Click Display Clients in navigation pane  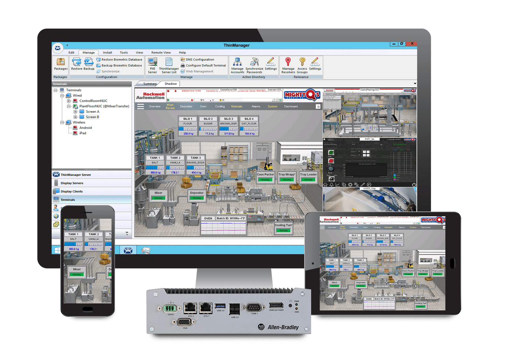click(92, 191)
